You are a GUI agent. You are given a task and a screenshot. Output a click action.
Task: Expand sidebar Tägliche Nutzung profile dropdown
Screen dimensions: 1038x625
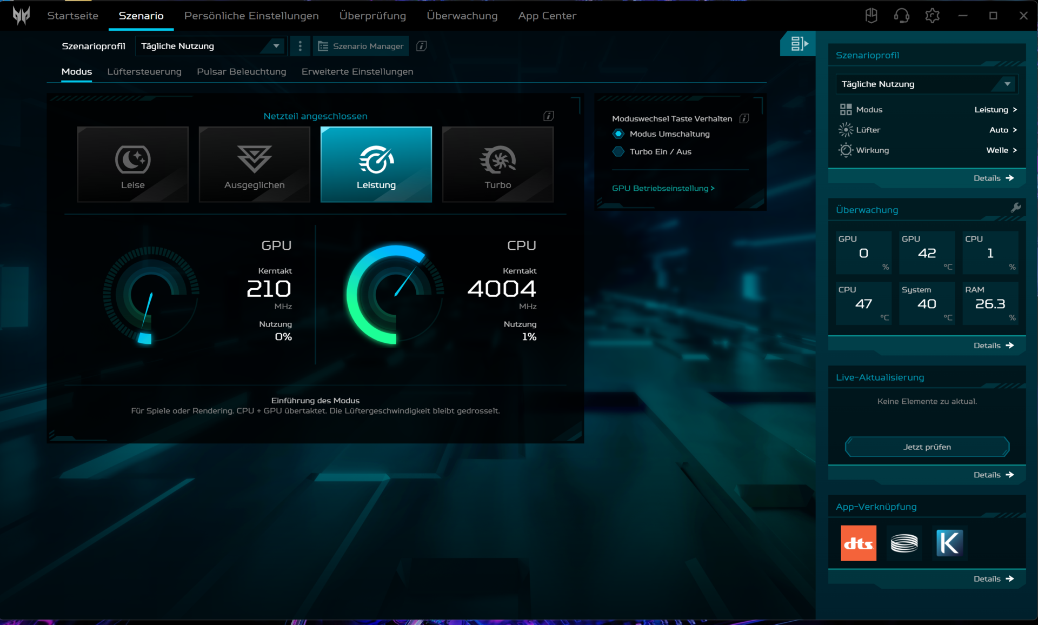[926, 84]
